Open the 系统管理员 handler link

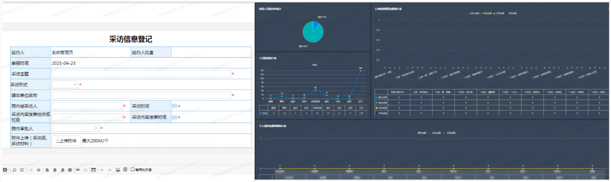pos(62,52)
